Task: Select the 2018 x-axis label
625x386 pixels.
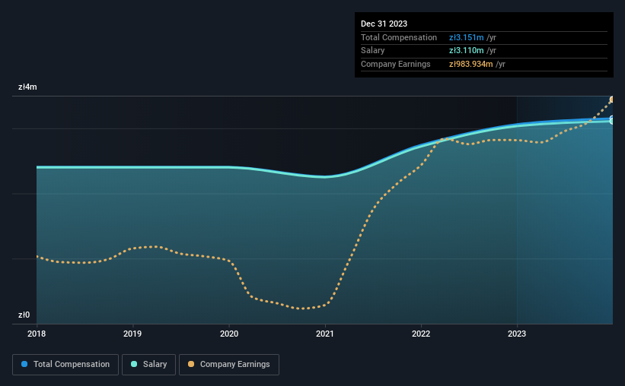Action: click(x=37, y=334)
